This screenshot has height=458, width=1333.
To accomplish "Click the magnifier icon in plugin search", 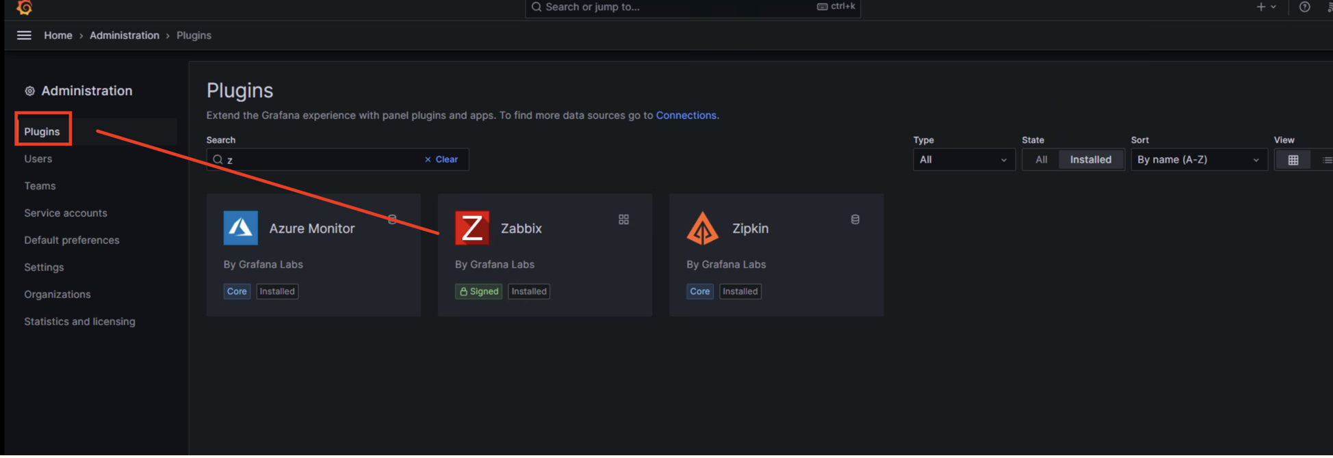I will [x=218, y=159].
